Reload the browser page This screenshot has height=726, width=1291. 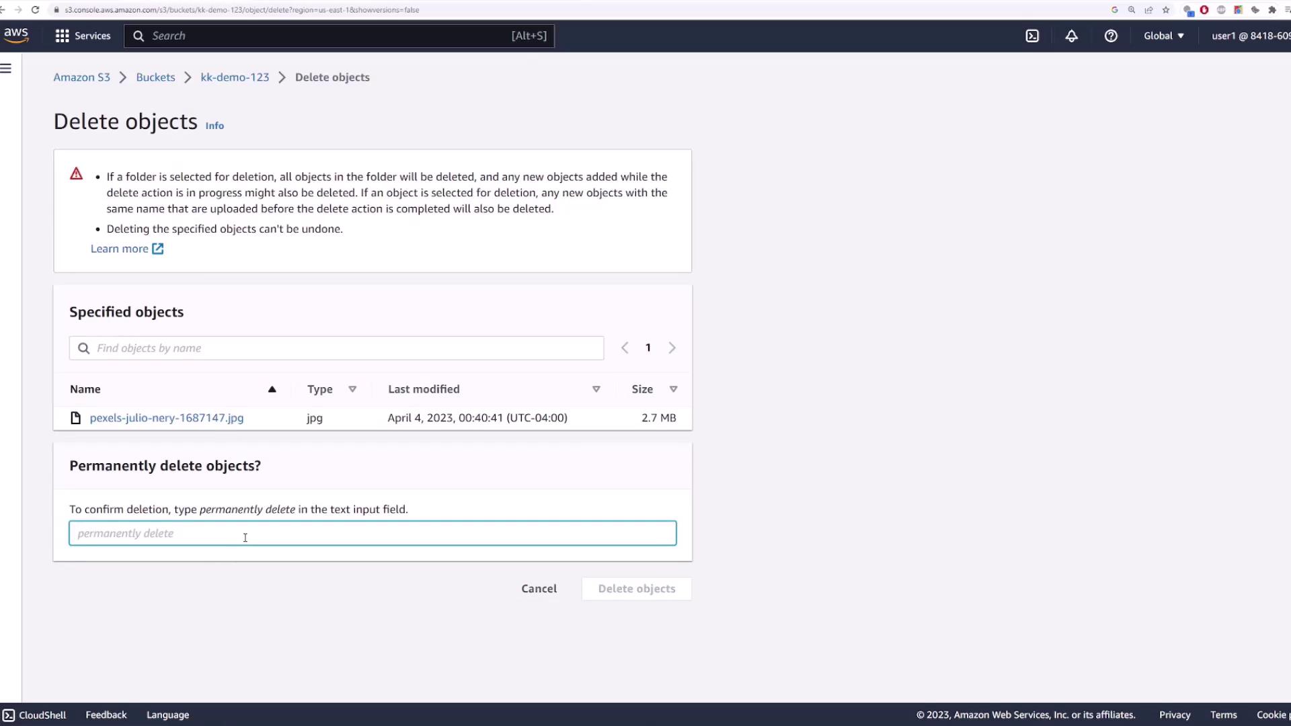click(35, 10)
